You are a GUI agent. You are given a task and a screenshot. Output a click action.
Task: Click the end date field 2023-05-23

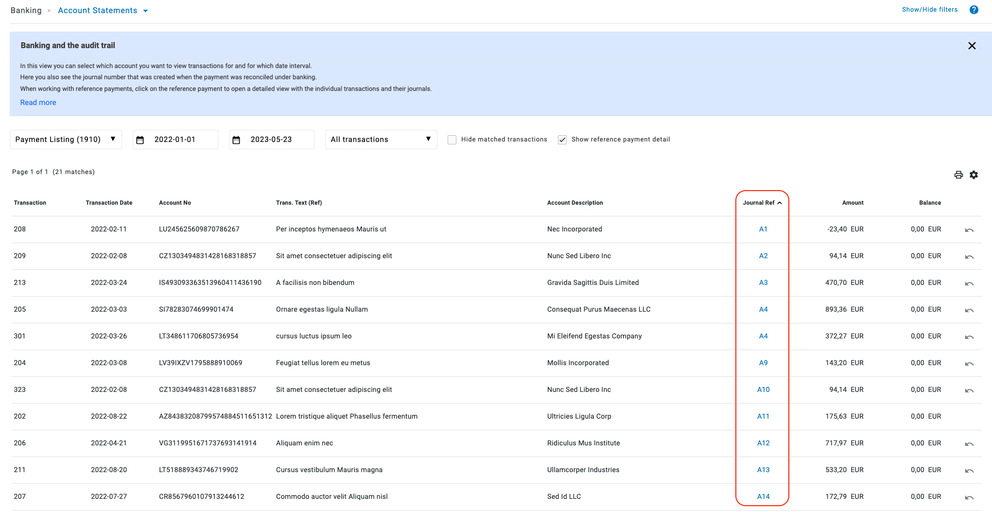[271, 140]
